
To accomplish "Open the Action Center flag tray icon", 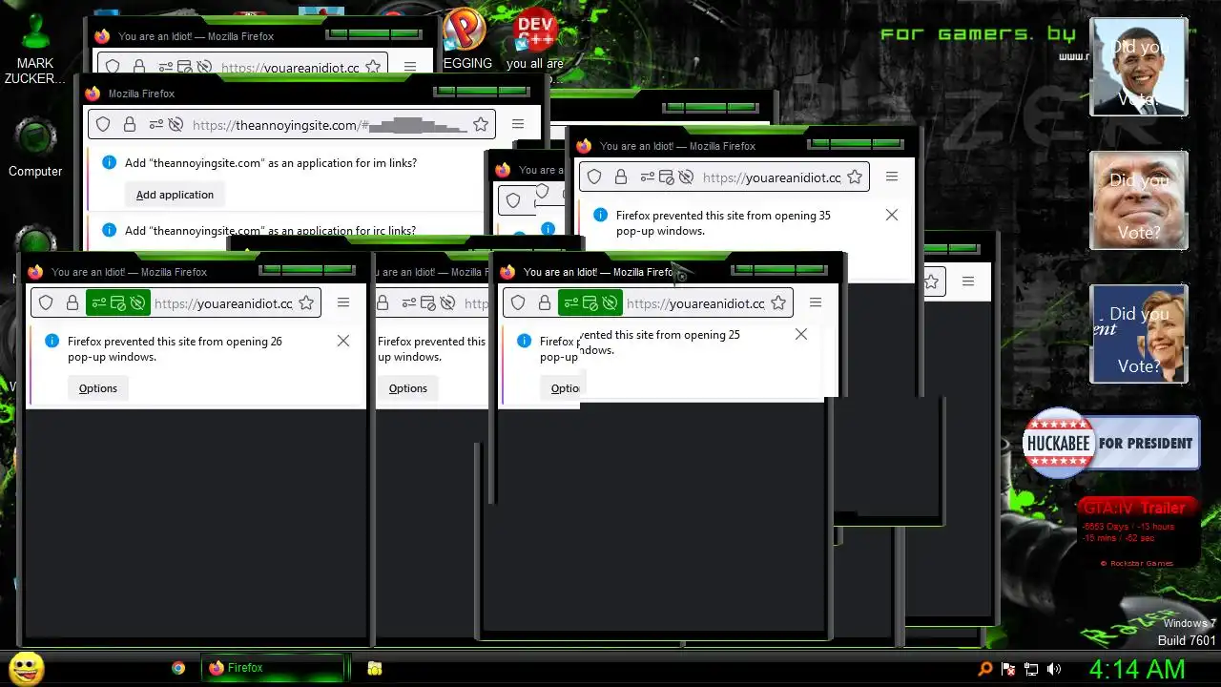I will pyautogui.click(x=1008, y=669).
